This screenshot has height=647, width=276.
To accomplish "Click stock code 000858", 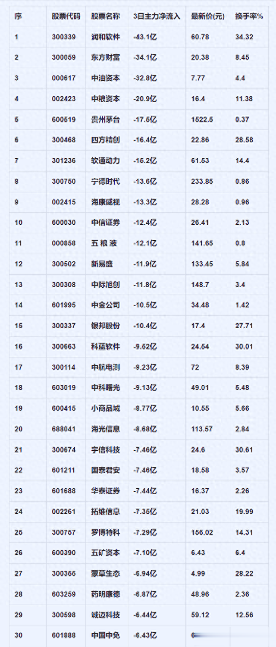I will [x=63, y=243].
